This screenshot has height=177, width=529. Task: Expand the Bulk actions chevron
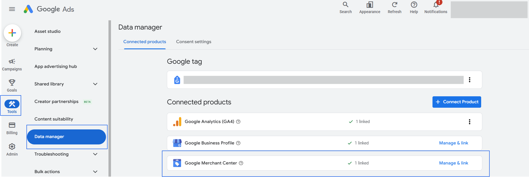pyautogui.click(x=95, y=172)
